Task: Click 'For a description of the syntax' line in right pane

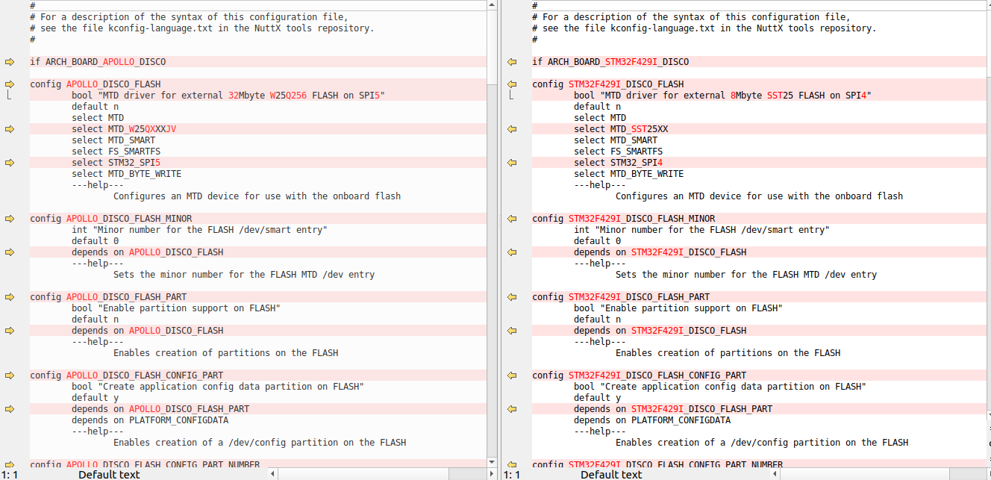Action: pos(691,17)
